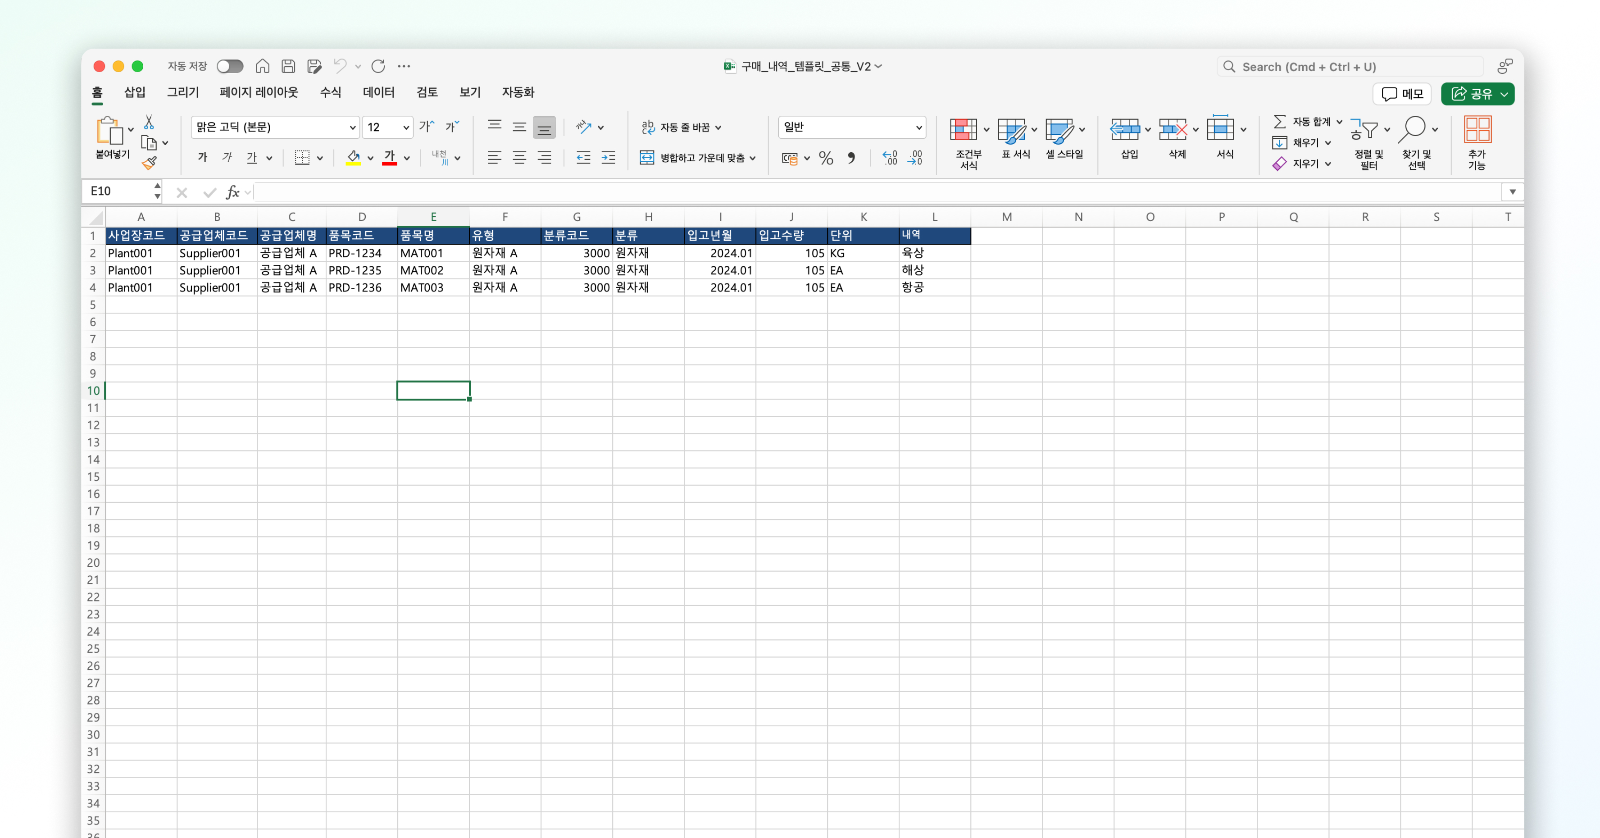Screen dimensions: 1600x838
Task: Toggle middle vertical alignment
Action: tap(519, 127)
